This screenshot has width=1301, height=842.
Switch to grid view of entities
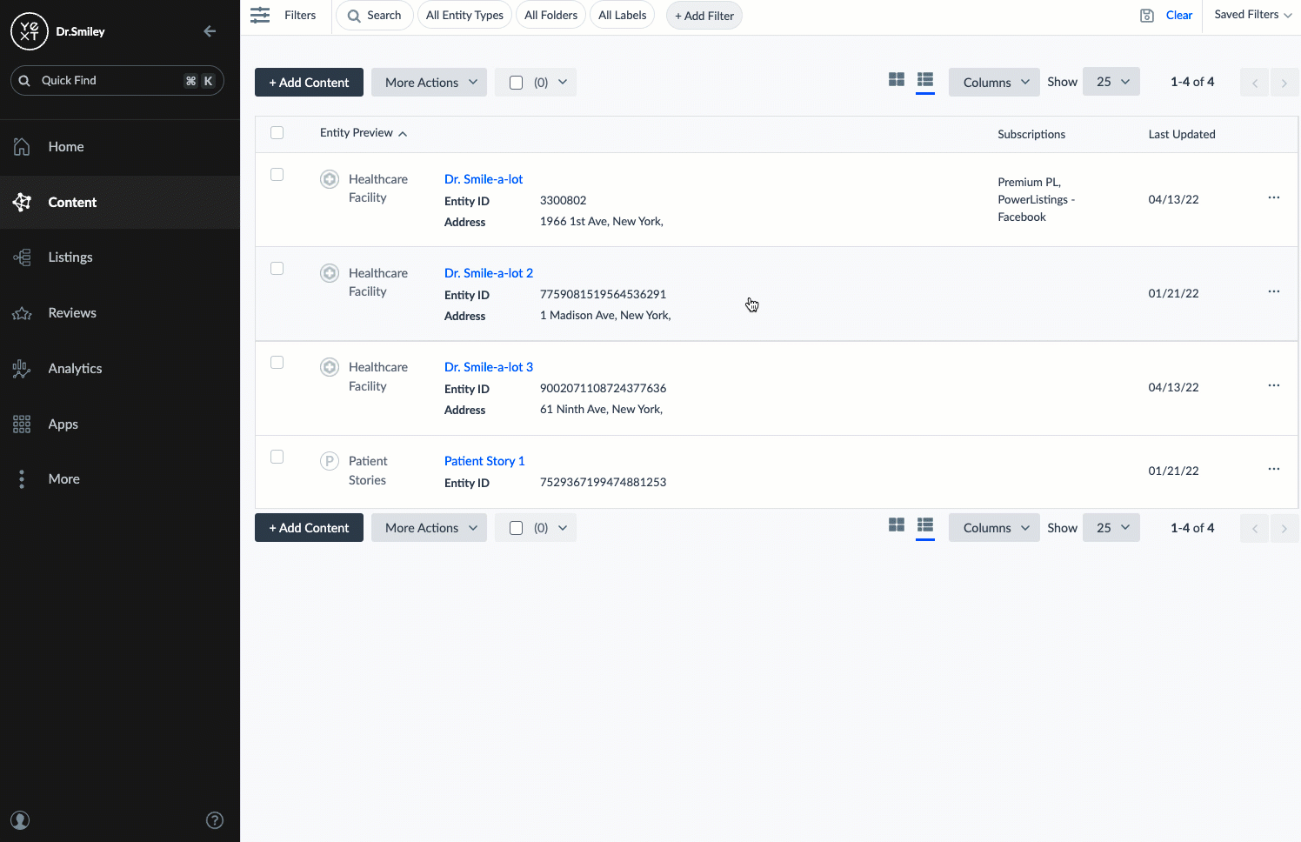897,79
